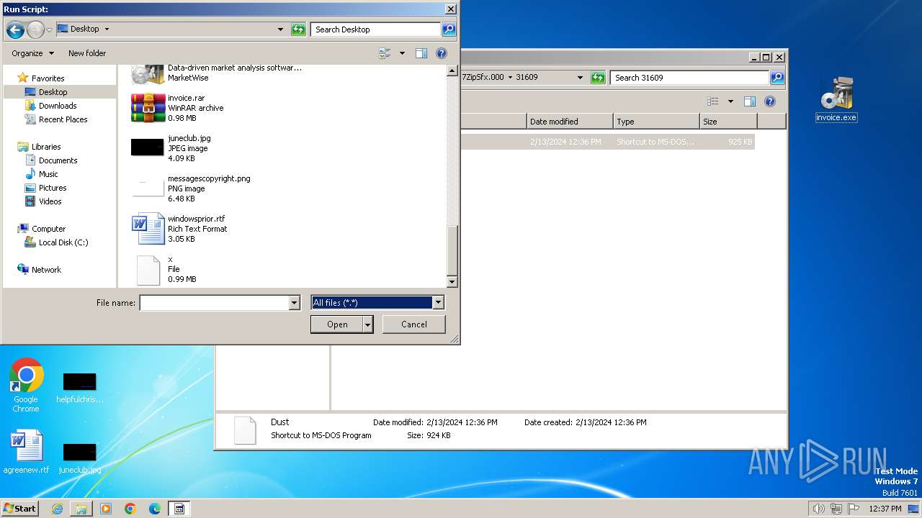The width and height of the screenshot is (922, 518).
Task: Select Downloads in navigation pane
Action: pos(58,106)
